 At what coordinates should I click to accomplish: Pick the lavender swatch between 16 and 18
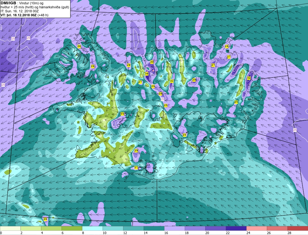(x=174, y=228)
